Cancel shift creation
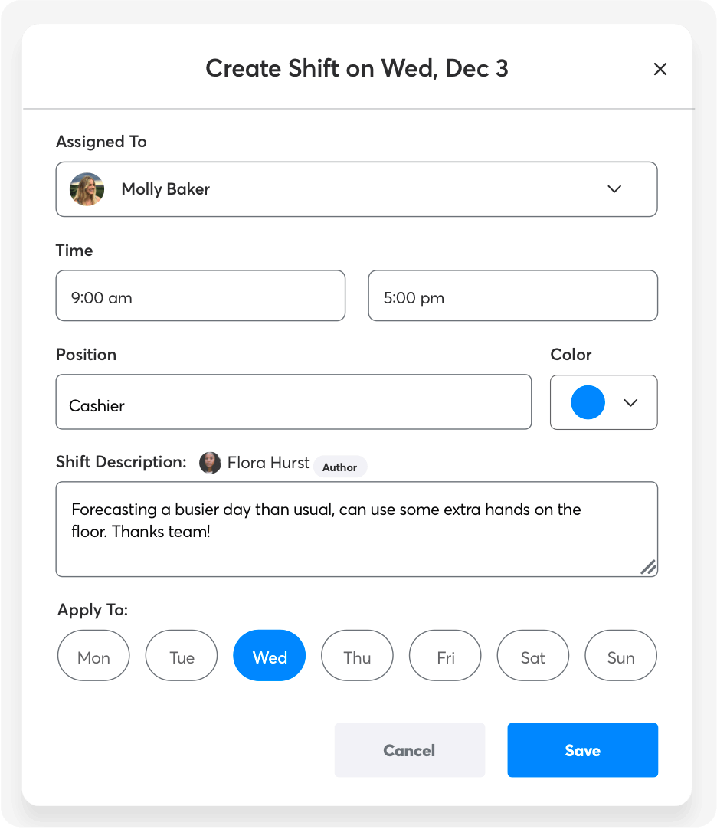 tap(409, 750)
